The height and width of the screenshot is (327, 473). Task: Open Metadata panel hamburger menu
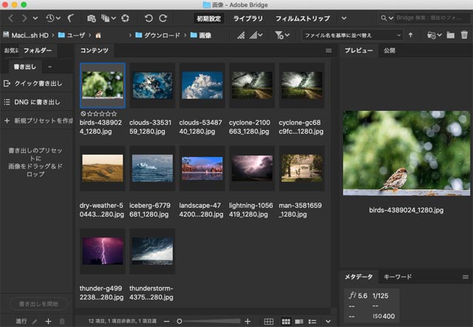pos(466,277)
